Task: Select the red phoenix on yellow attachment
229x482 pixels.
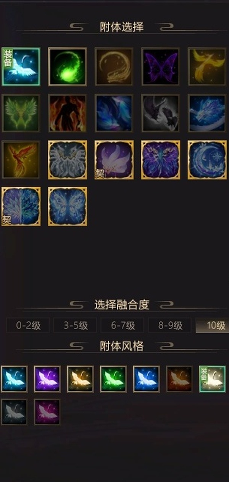Action: tap(21, 160)
